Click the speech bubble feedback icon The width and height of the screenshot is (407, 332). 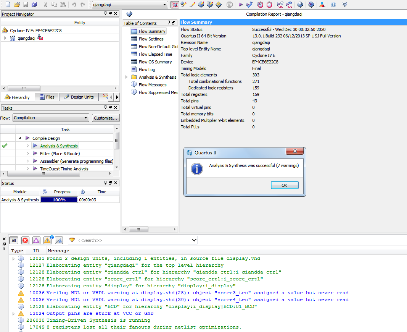click(344, 5)
